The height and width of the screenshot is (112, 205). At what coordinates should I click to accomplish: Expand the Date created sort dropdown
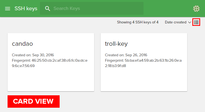(178, 22)
